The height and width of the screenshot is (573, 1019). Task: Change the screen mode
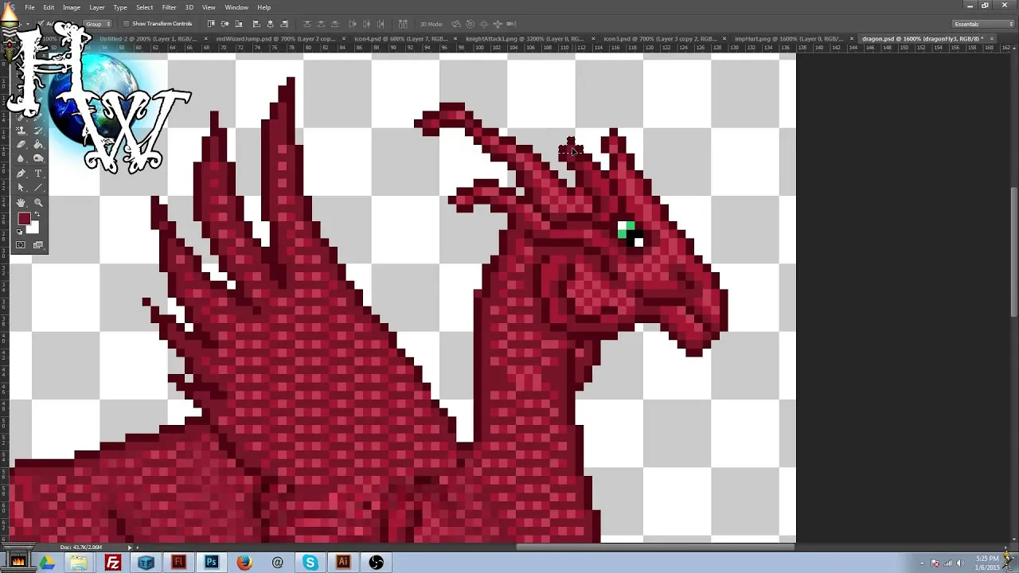coord(38,244)
